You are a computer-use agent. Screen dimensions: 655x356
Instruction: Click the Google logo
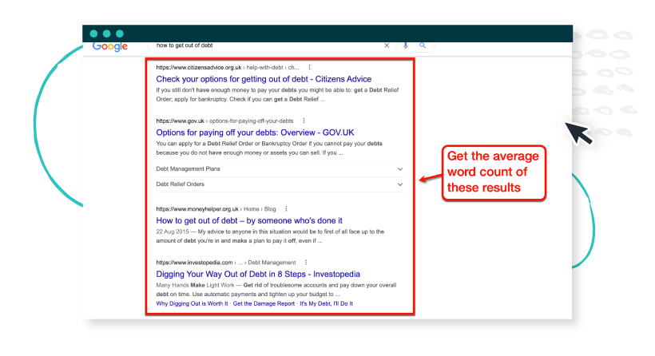click(109, 46)
